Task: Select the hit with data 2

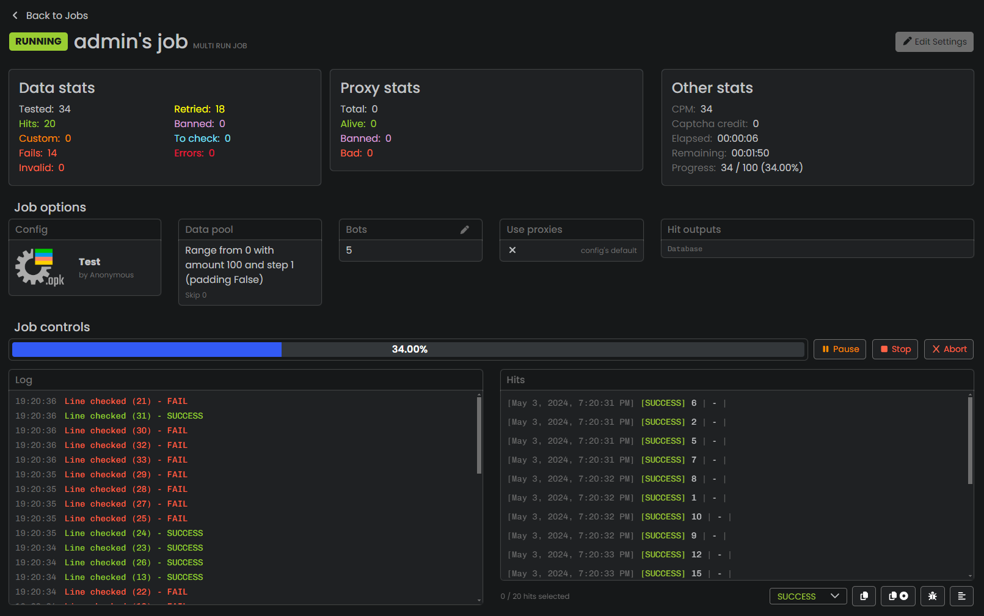Action: click(x=617, y=422)
